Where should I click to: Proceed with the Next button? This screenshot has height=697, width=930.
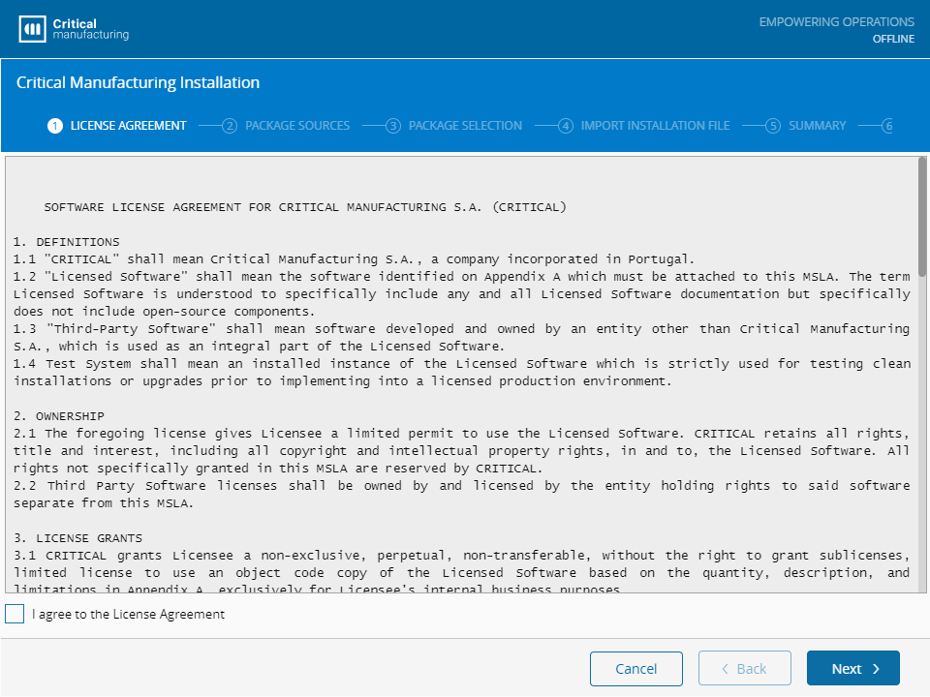click(852, 669)
